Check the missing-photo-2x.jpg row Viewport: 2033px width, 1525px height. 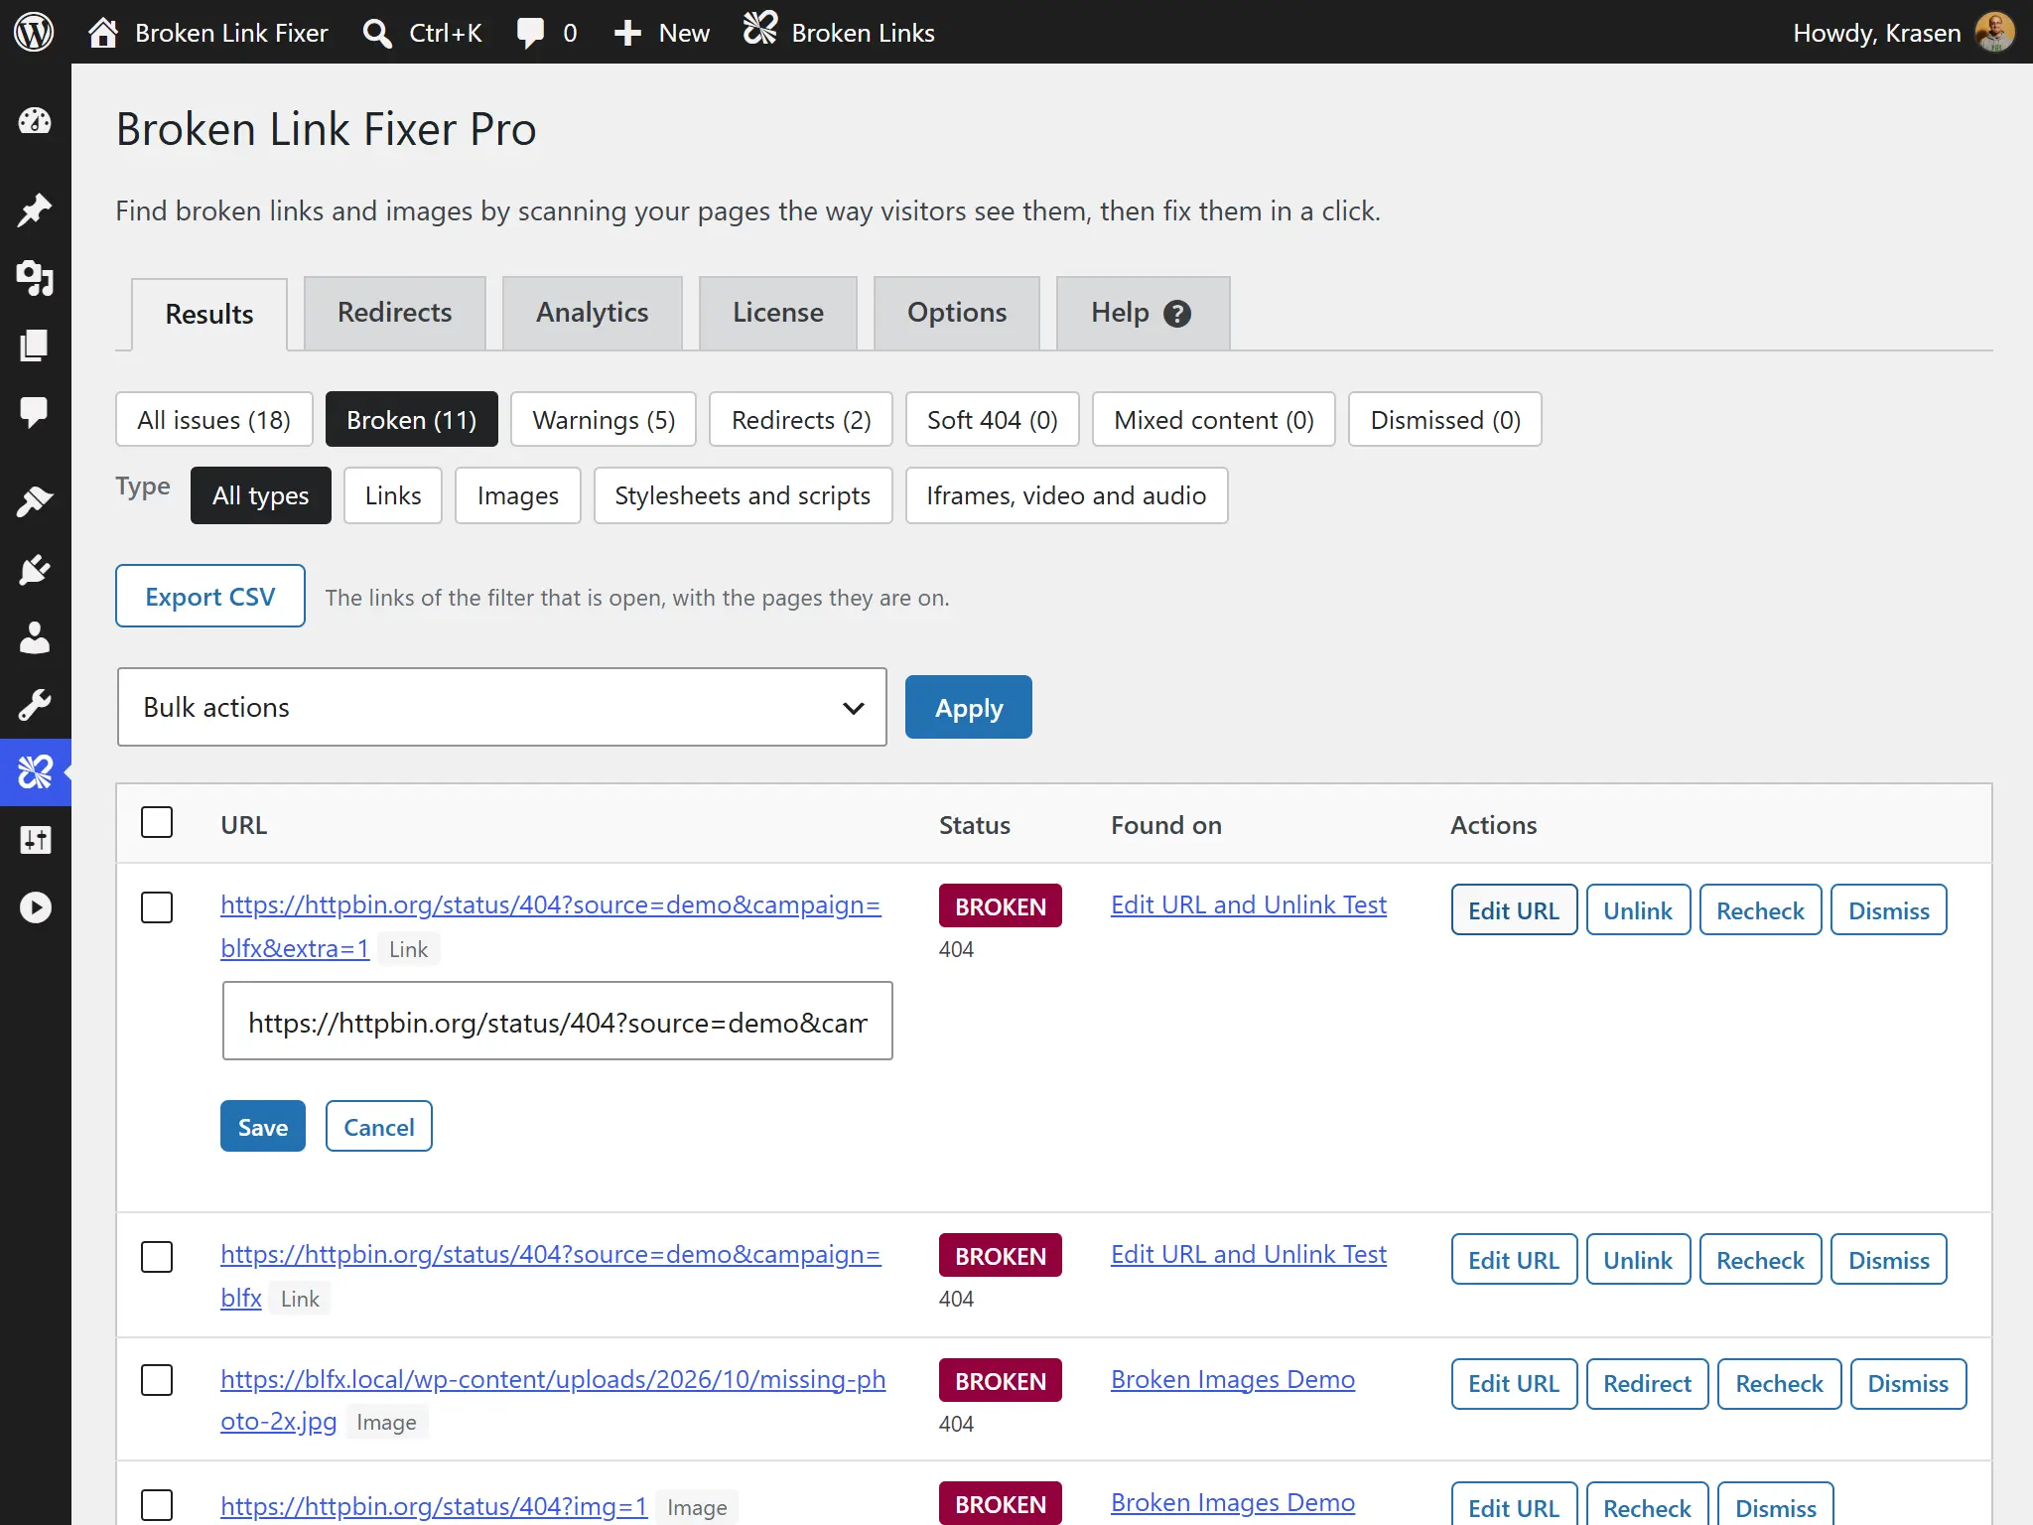pyautogui.click(x=157, y=1380)
